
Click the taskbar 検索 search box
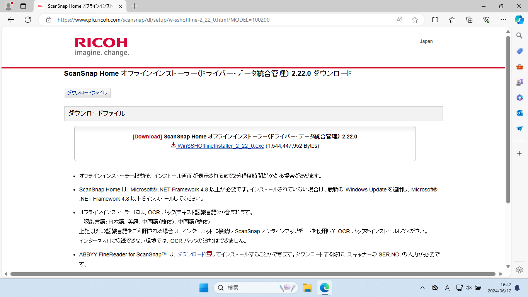click(x=256, y=288)
